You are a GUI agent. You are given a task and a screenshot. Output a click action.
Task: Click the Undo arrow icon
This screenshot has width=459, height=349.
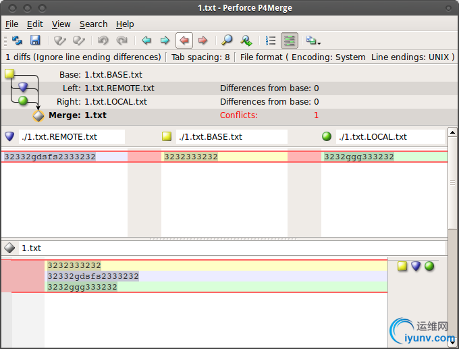(103, 40)
